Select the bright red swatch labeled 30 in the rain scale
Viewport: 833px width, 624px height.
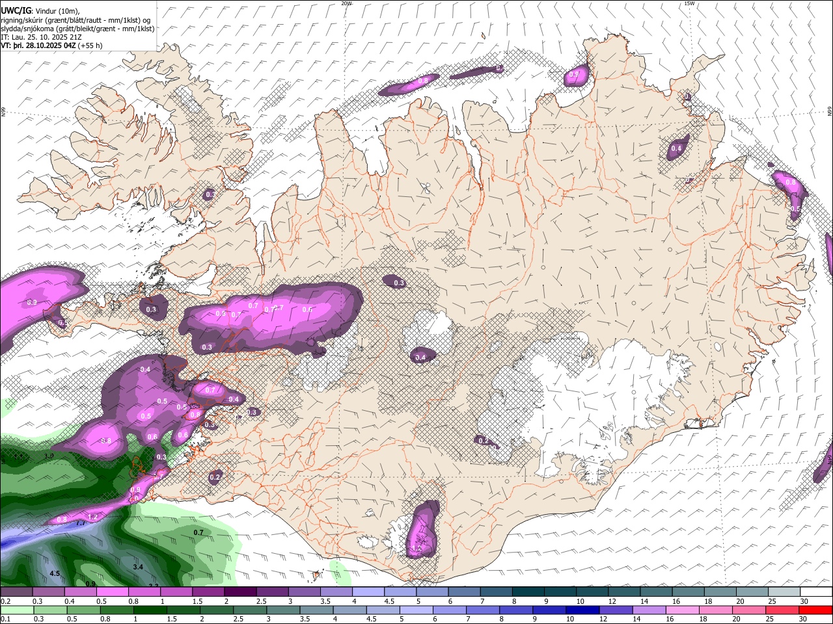pos(816,610)
